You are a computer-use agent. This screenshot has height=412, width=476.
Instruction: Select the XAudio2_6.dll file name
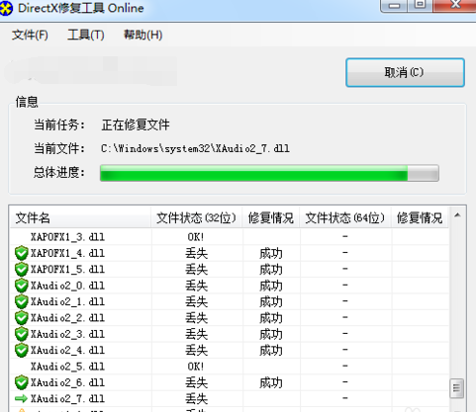coord(67,382)
